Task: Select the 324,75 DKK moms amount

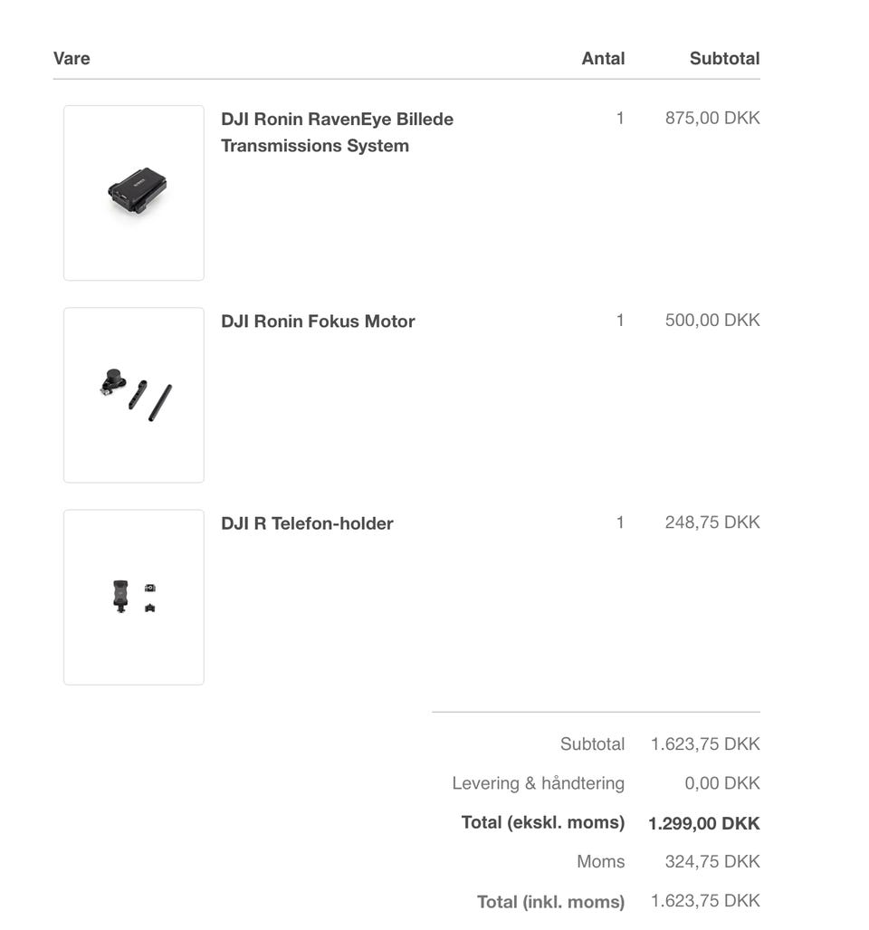Action: 712,862
